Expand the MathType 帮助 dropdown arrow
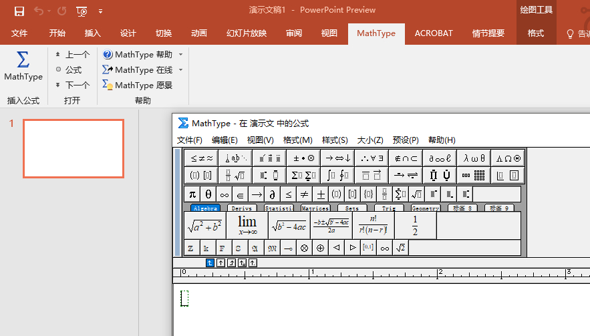Viewport: 590px width, 336px height. 180,55
